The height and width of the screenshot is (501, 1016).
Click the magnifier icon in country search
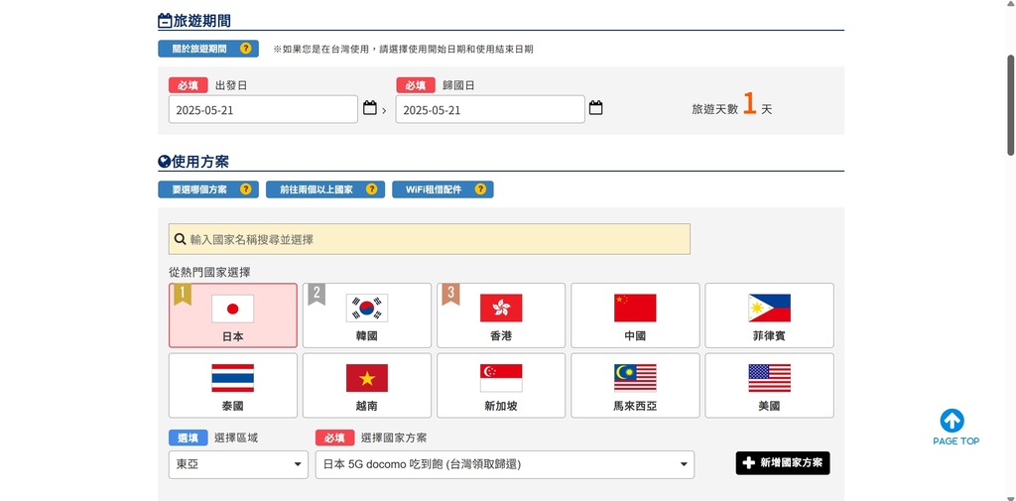coord(181,239)
